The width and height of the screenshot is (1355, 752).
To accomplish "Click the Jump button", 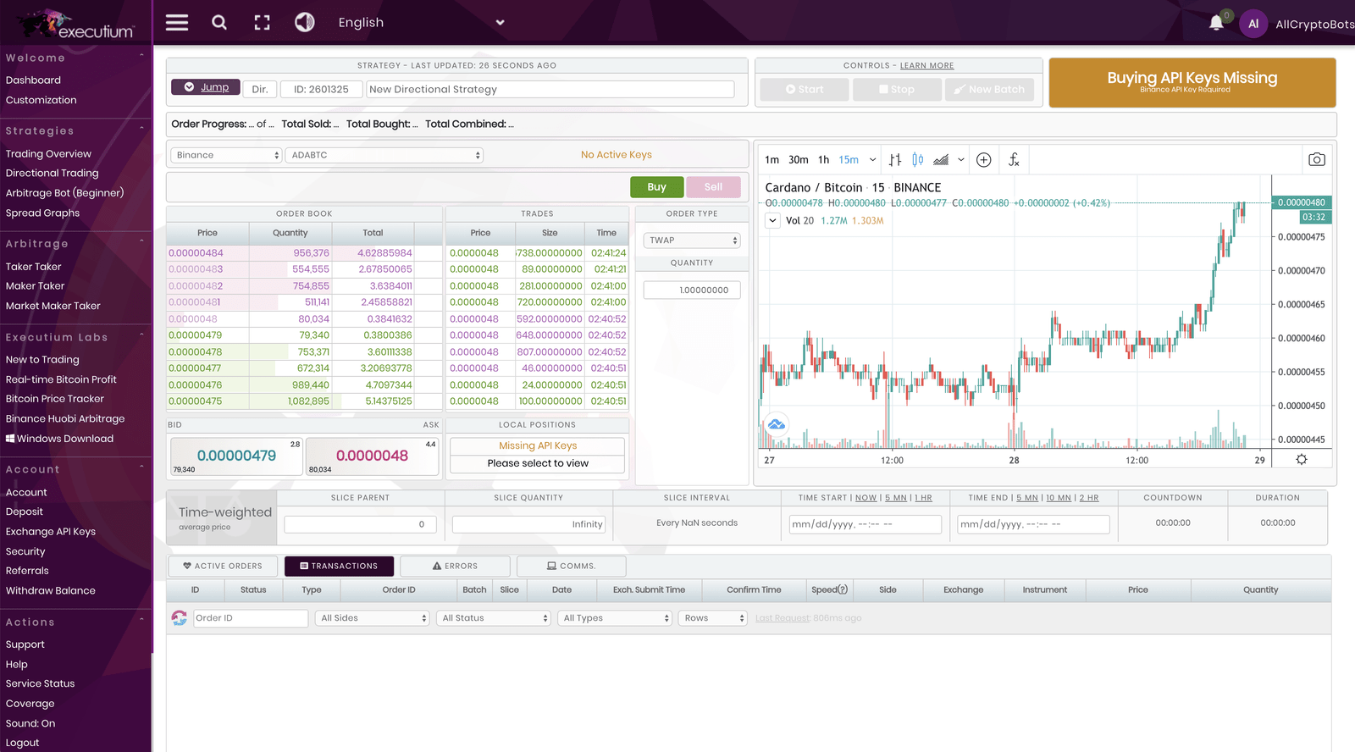I will tap(206, 87).
